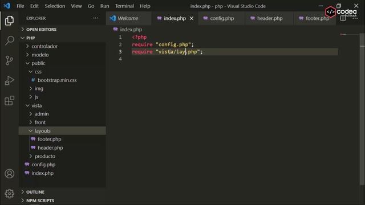Click code line 2 require config.php

point(163,44)
